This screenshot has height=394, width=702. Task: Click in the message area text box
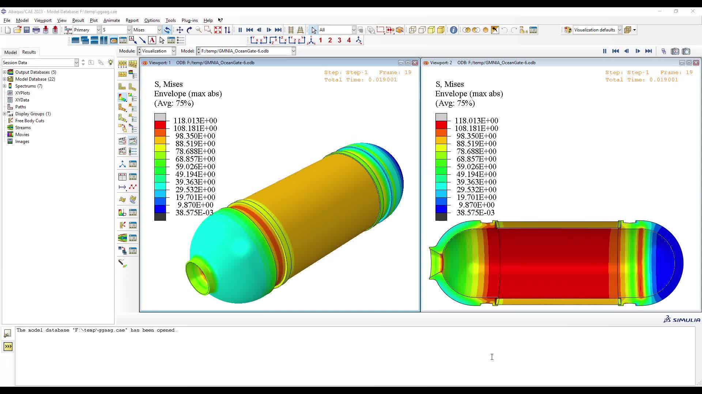355,356
